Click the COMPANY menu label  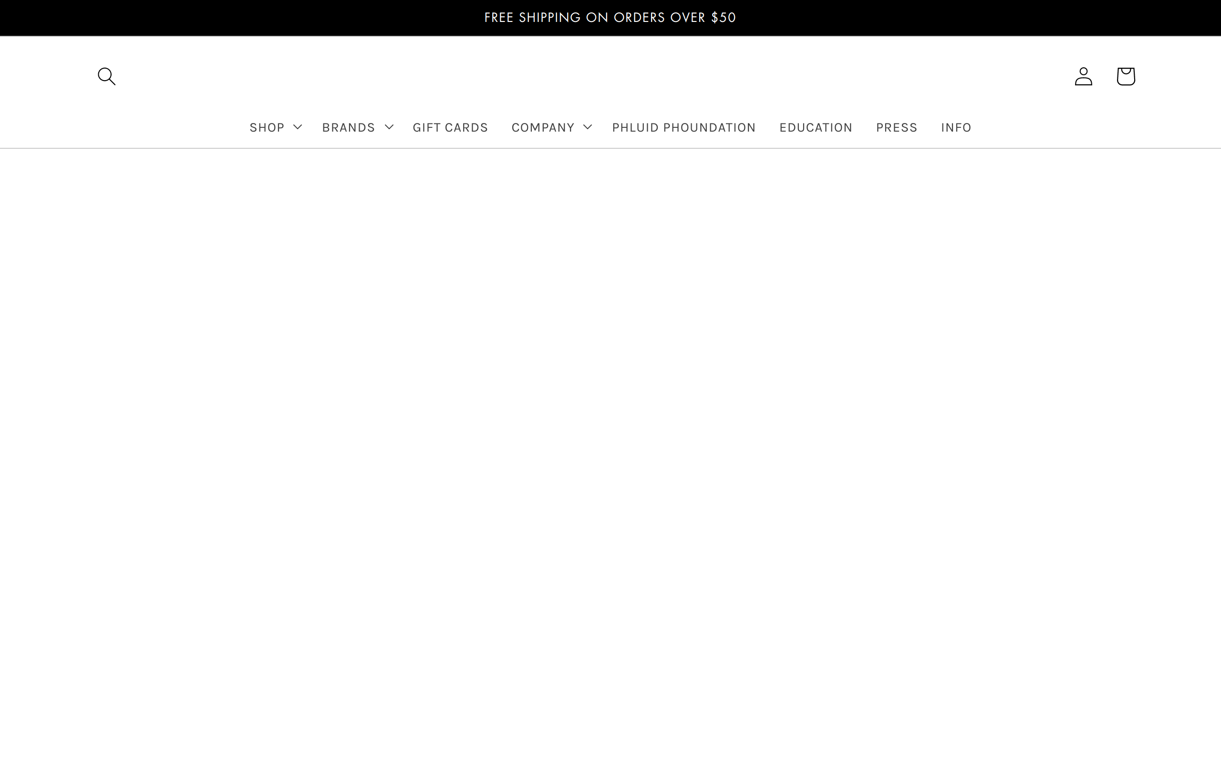click(x=543, y=127)
